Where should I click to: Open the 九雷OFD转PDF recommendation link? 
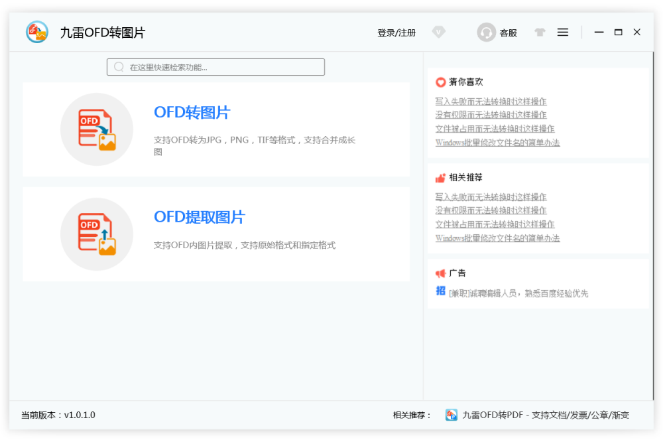coord(546,415)
